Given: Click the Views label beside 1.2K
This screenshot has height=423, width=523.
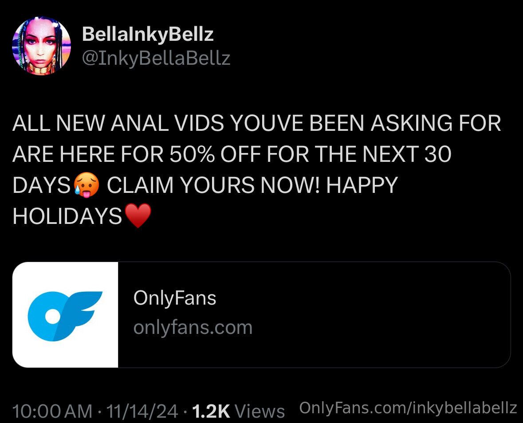Looking at the screenshot, I should [x=260, y=411].
